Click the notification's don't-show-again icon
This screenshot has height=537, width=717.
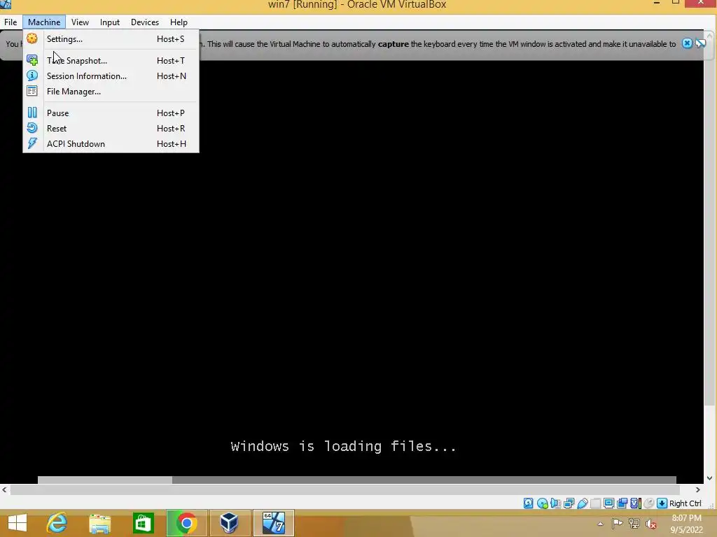click(x=700, y=43)
